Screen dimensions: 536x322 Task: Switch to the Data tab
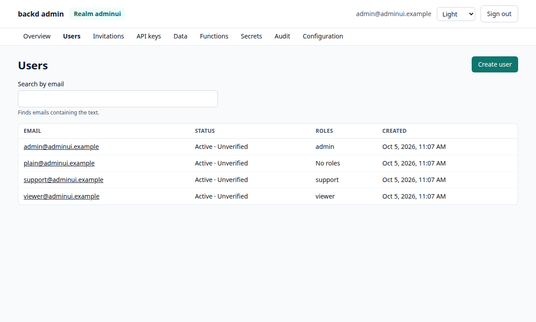pyautogui.click(x=180, y=36)
